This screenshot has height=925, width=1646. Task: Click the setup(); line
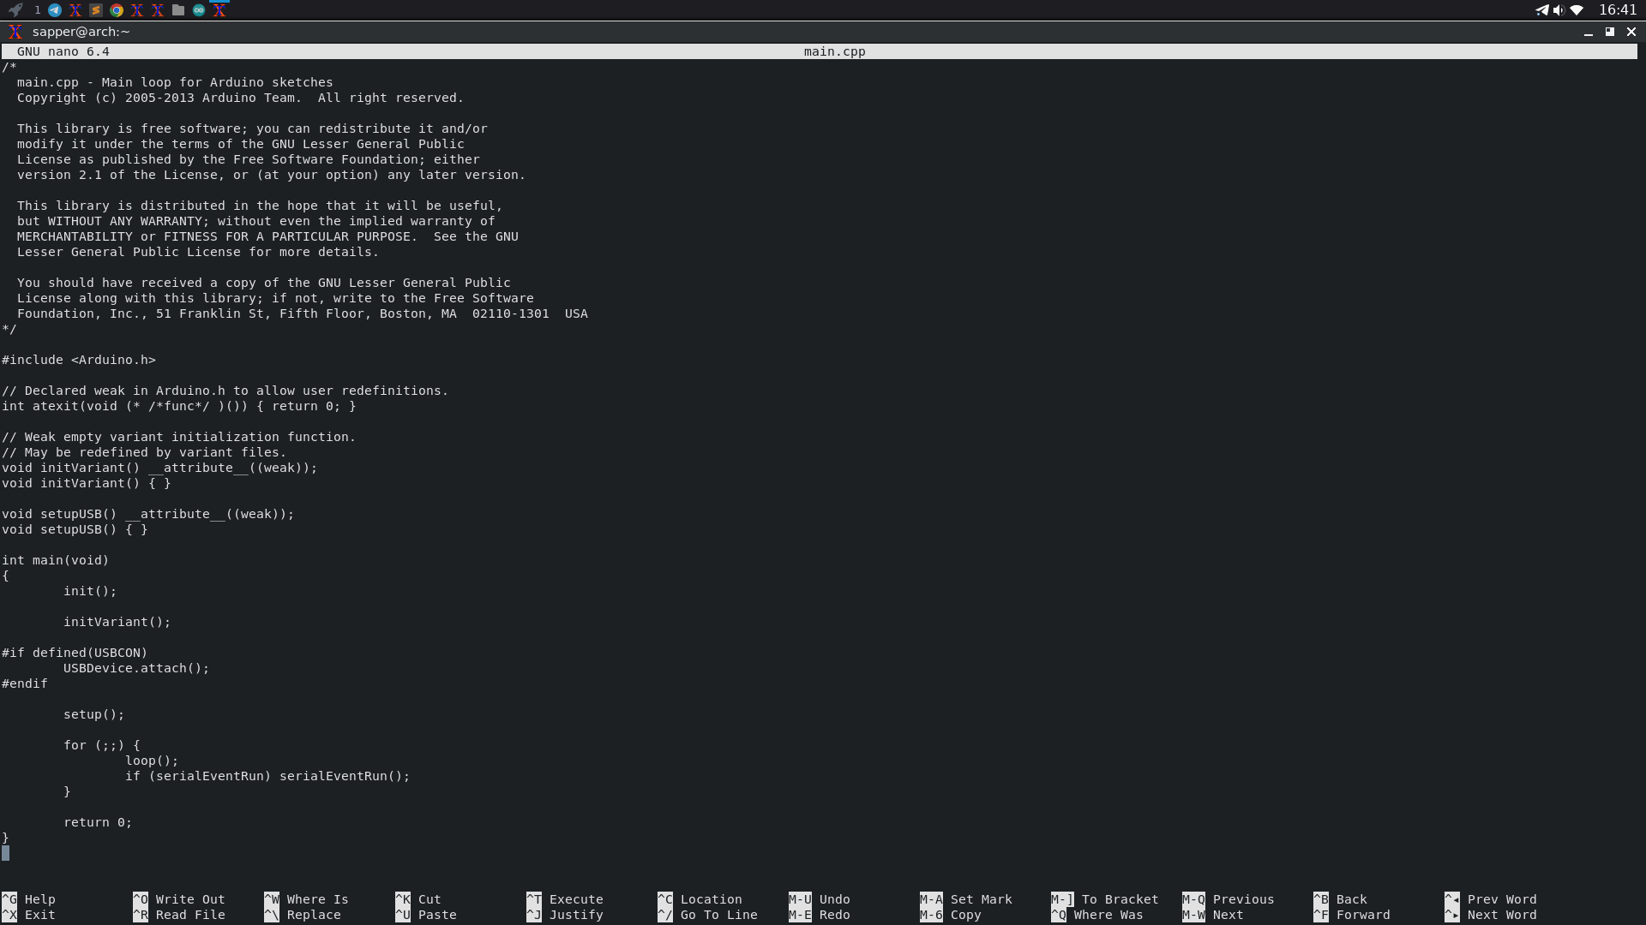[94, 714]
